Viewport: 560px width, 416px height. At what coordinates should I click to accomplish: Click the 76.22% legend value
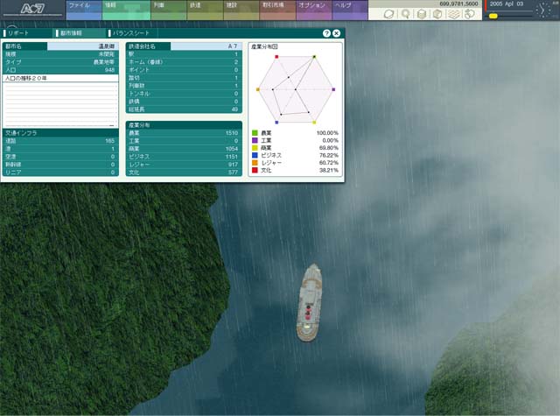(x=329, y=155)
